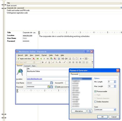Click Apply and close button

click(24, 59)
